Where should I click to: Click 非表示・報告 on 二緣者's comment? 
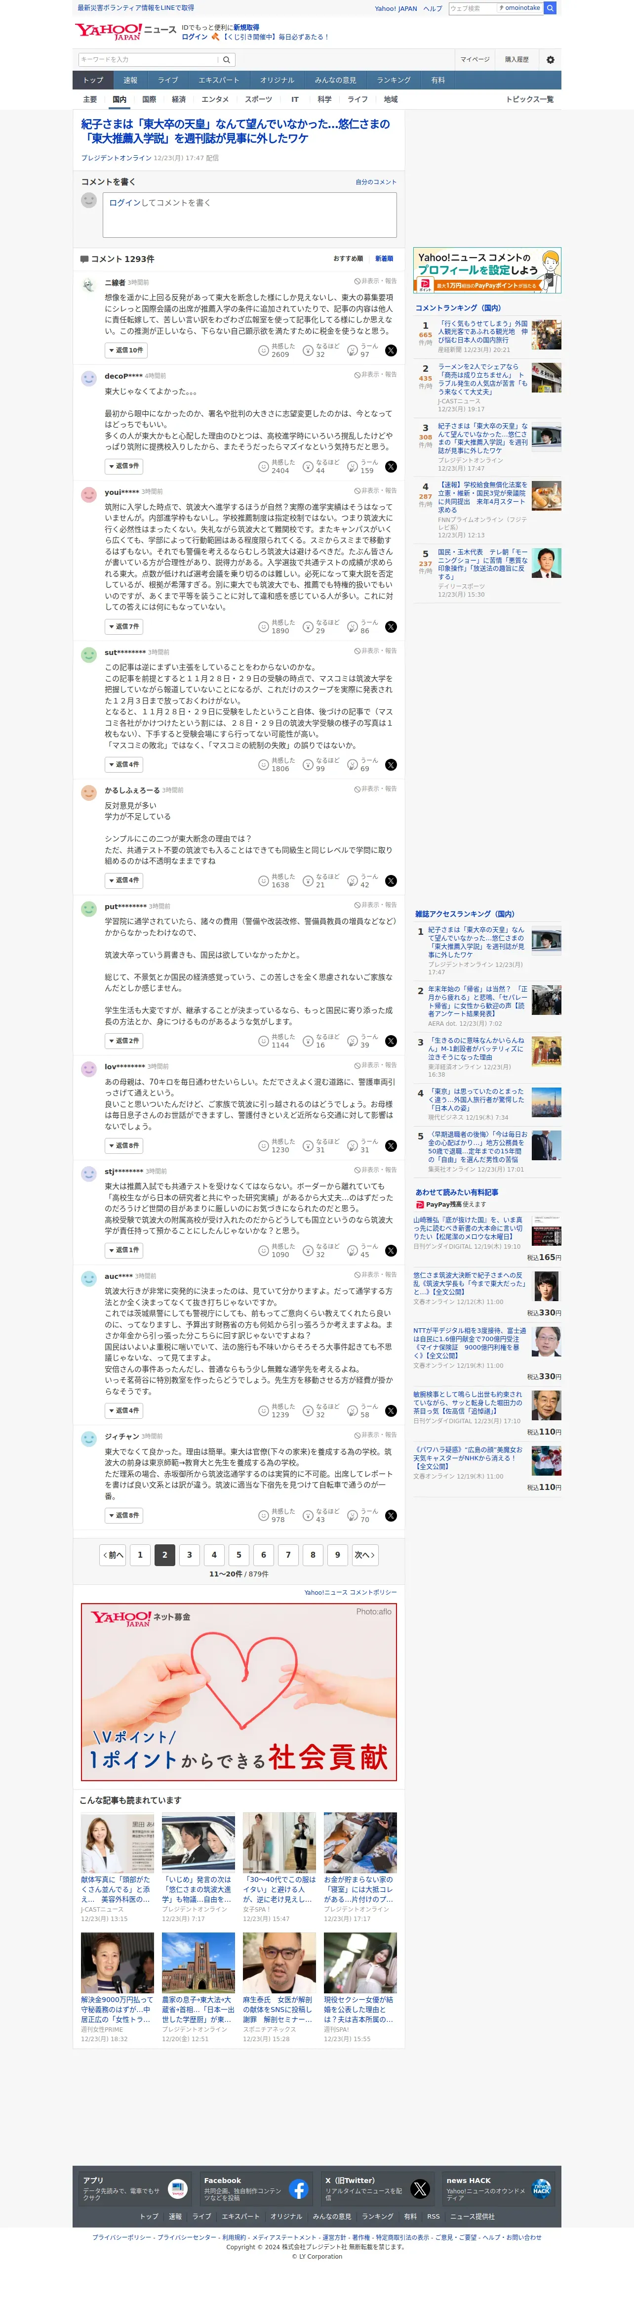pos(375,281)
